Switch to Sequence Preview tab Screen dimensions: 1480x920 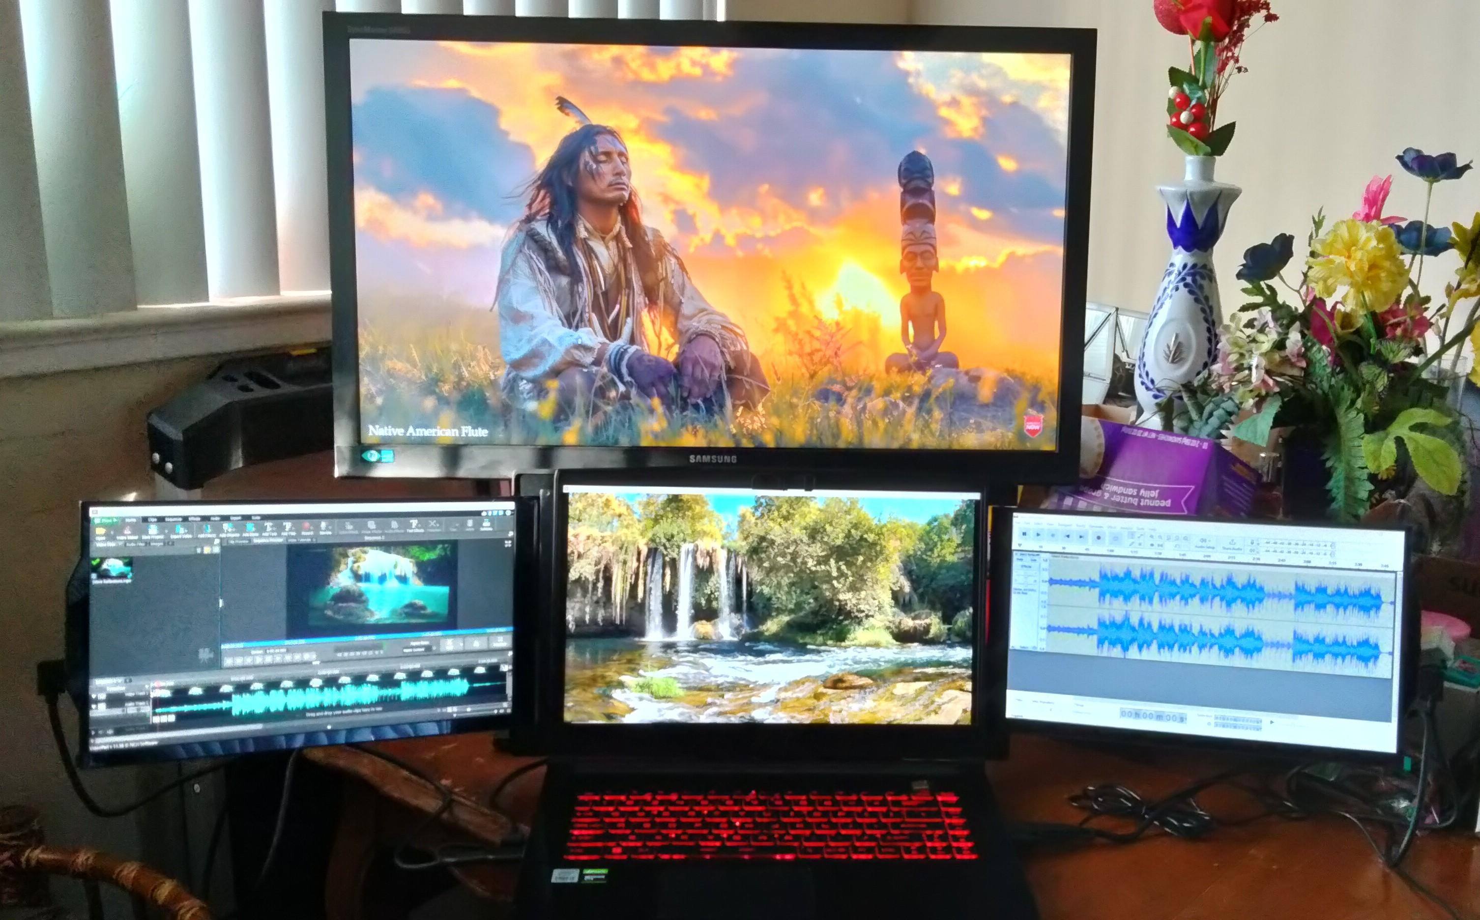268,540
